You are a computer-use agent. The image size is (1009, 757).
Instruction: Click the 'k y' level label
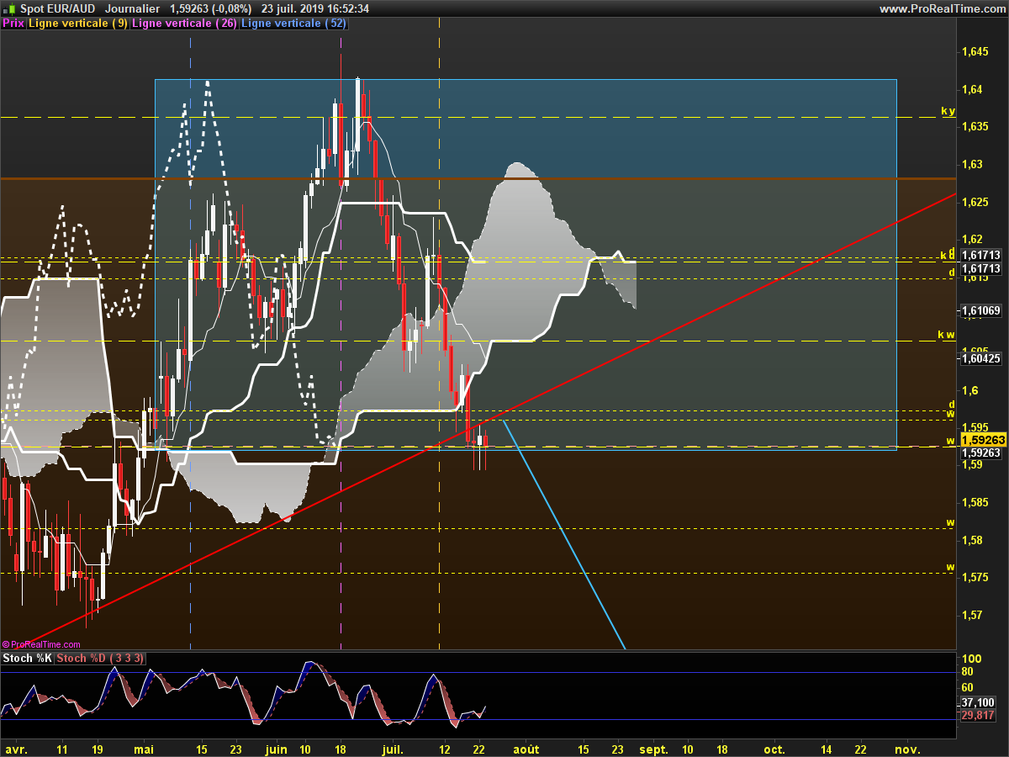948,111
